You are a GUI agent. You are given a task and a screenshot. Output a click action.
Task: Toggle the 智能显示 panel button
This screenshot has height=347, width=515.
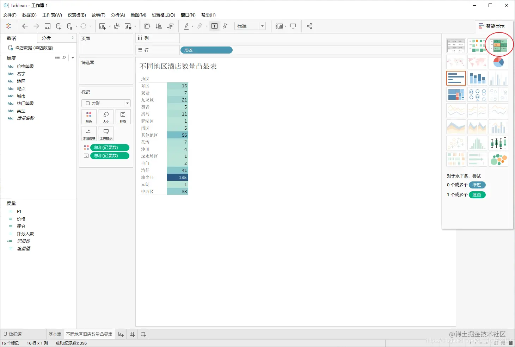tap(492, 26)
